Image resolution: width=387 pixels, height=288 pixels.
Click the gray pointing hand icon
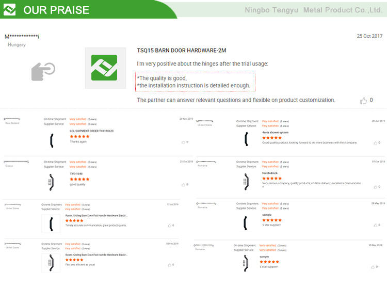point(43,71)
